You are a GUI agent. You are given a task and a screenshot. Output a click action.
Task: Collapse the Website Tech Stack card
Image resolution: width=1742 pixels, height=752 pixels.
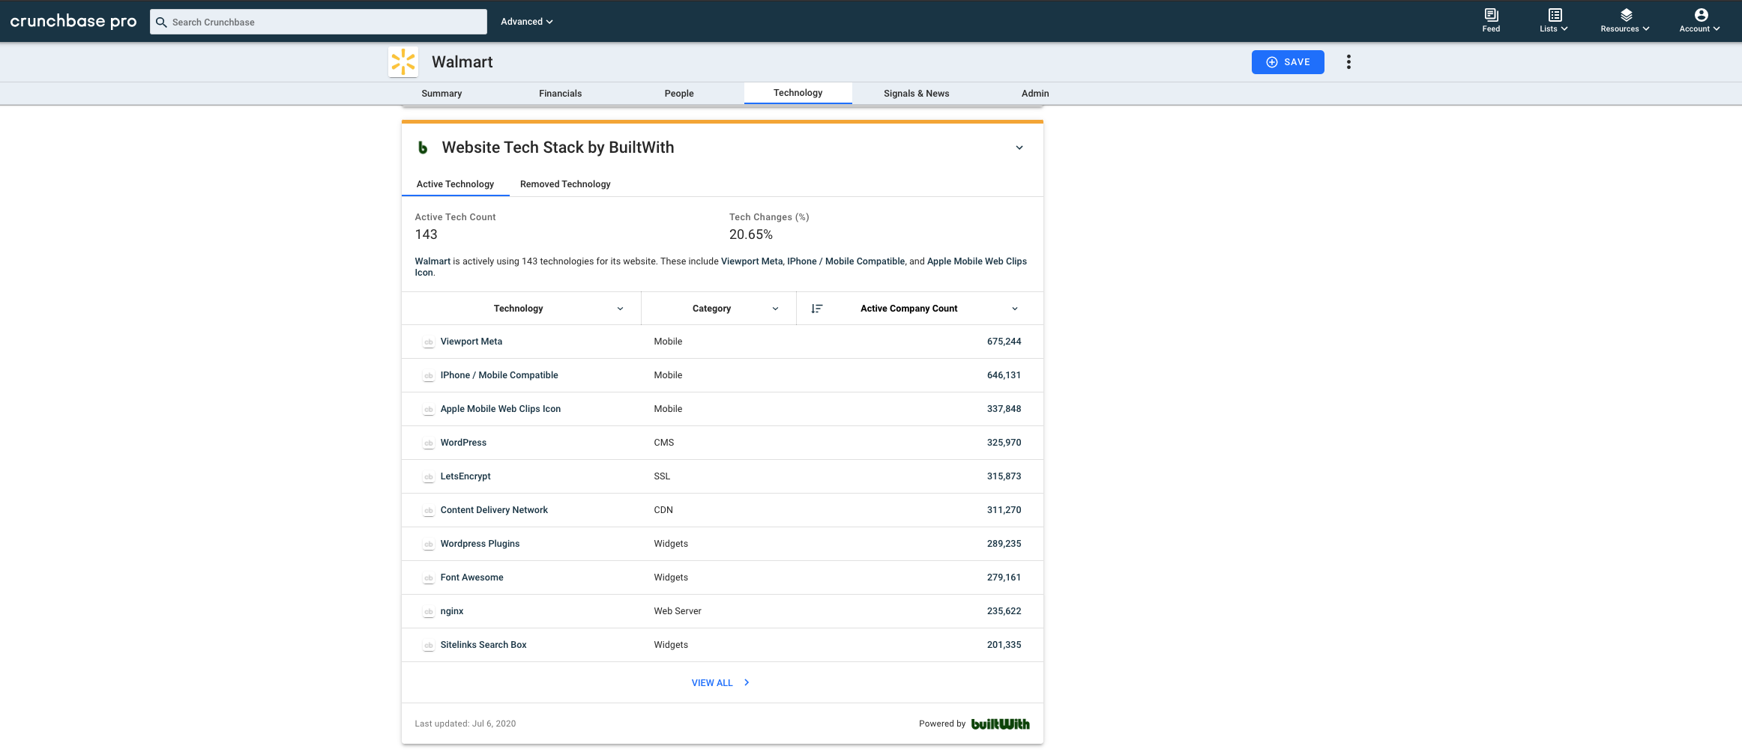pos(1019,148)
